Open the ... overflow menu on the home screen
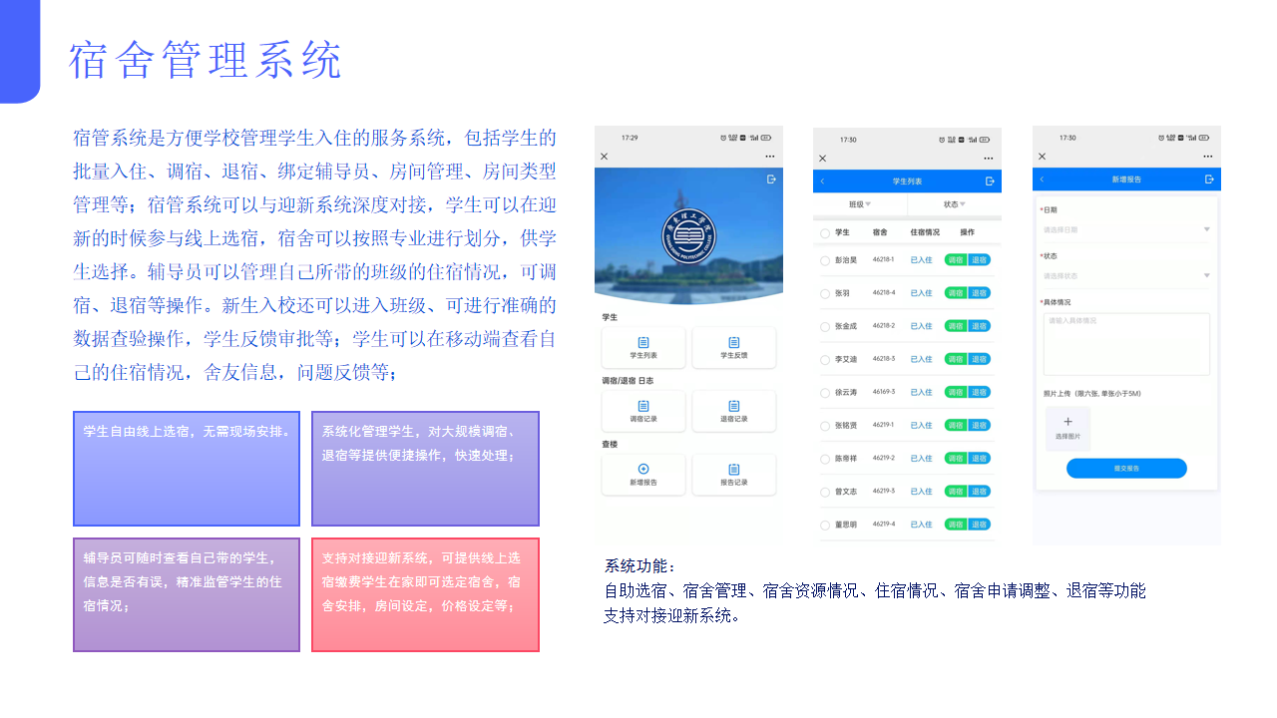Screen dimensions: 1277x718 point(768,157)
